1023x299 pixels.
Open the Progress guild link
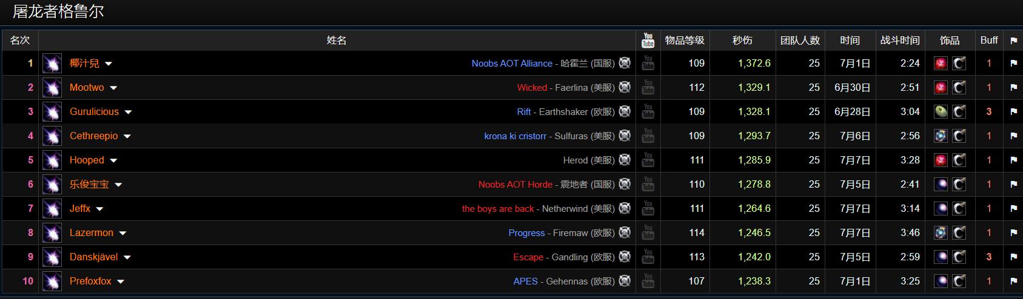(x=526, y=233)
